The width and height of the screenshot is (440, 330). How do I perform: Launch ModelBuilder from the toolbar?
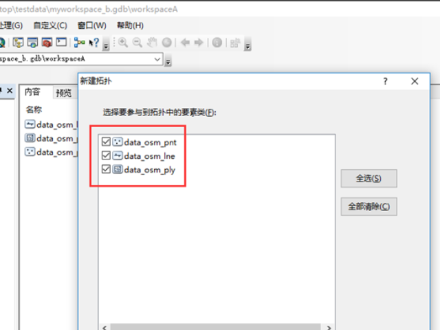pos(80,43)
